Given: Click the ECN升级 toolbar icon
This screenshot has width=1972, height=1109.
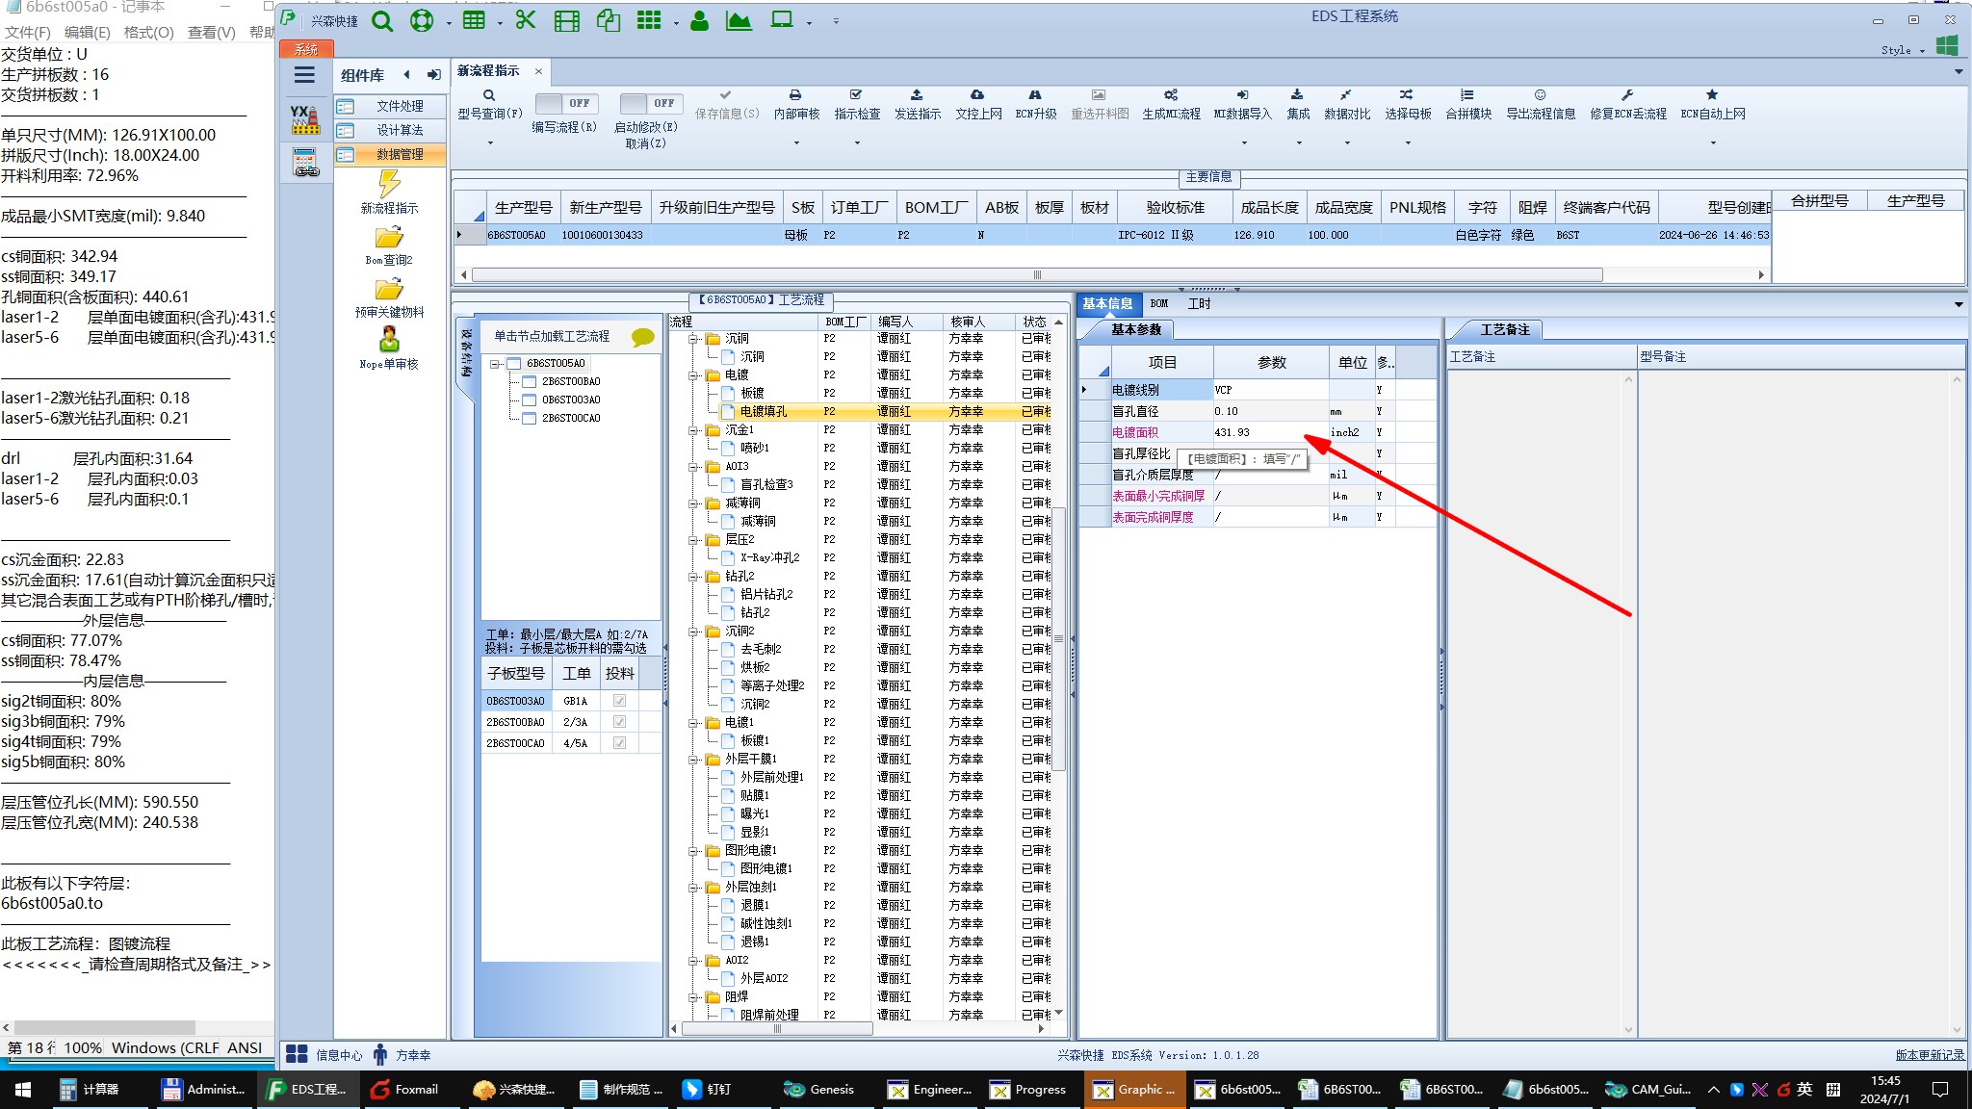Looking at the screenshot, I should [x=1035, y=96].
